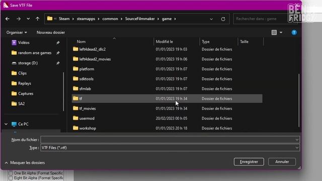Open Clips folder in sidebar

22,73
